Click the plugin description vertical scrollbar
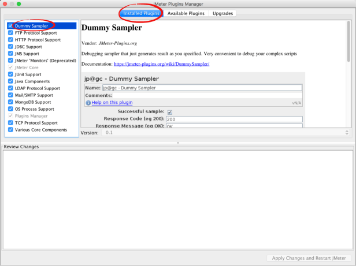This screenshot has height=266, width=356. (348, 42)
